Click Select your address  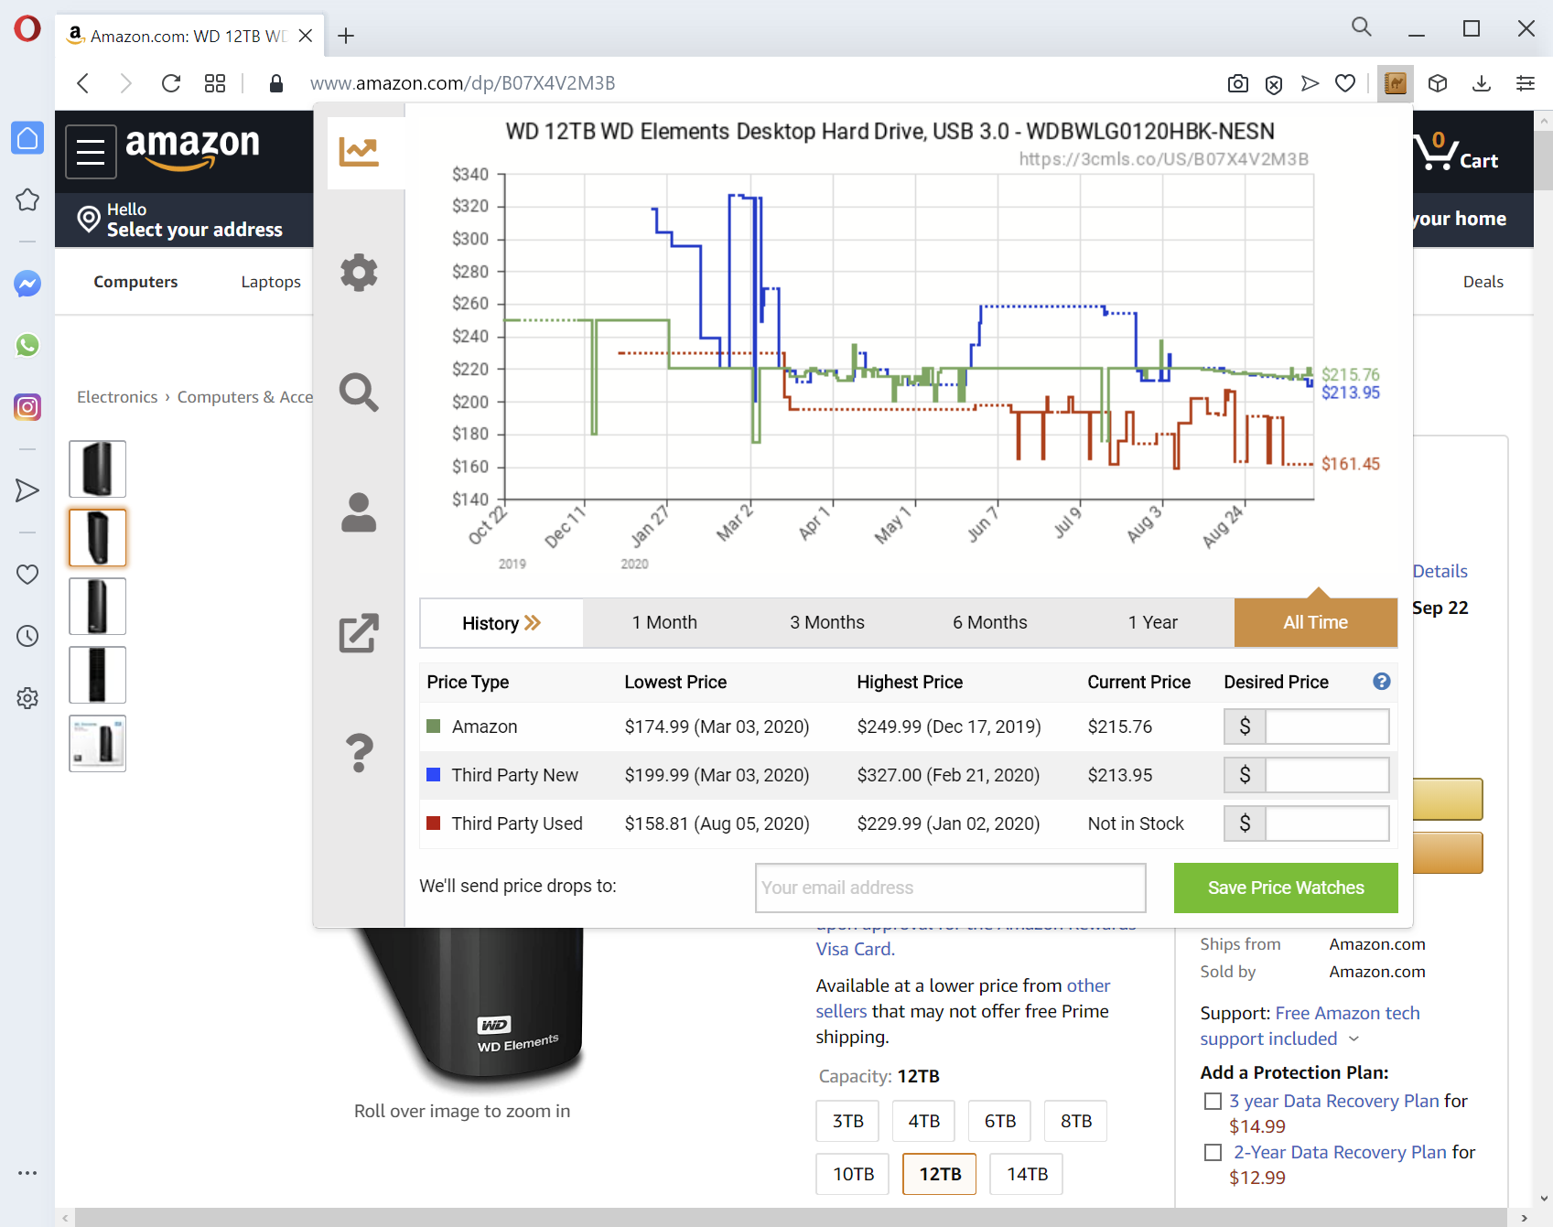(195, 230)
